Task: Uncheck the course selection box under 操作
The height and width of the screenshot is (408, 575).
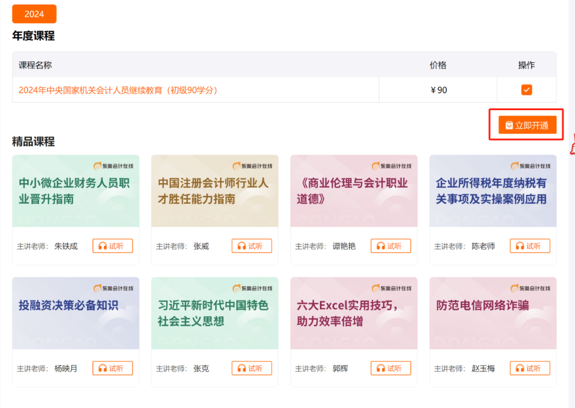Action: [526, 89]
